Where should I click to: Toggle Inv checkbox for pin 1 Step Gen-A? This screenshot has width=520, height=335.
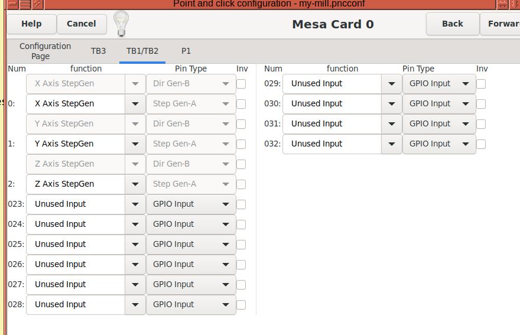point(241,144)
